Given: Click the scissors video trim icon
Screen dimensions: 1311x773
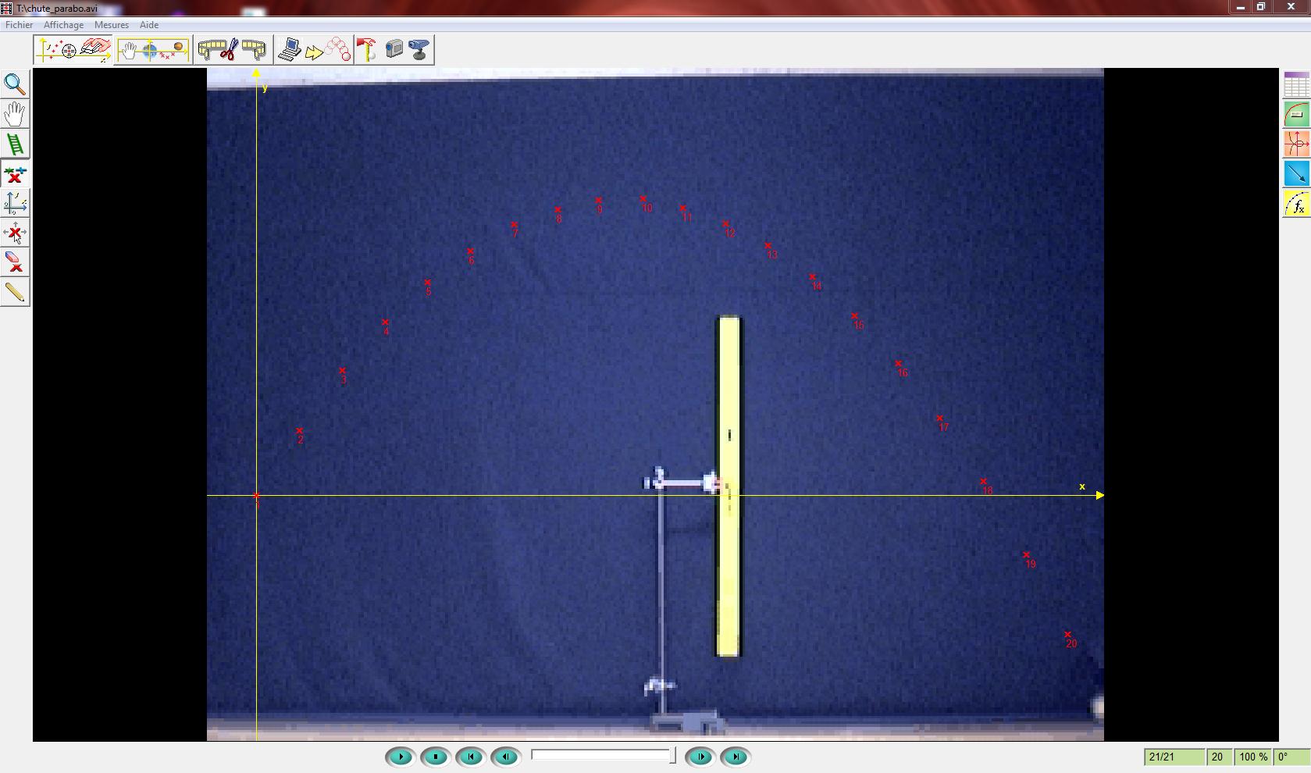Looking at the screenshot, I should 228,50.
